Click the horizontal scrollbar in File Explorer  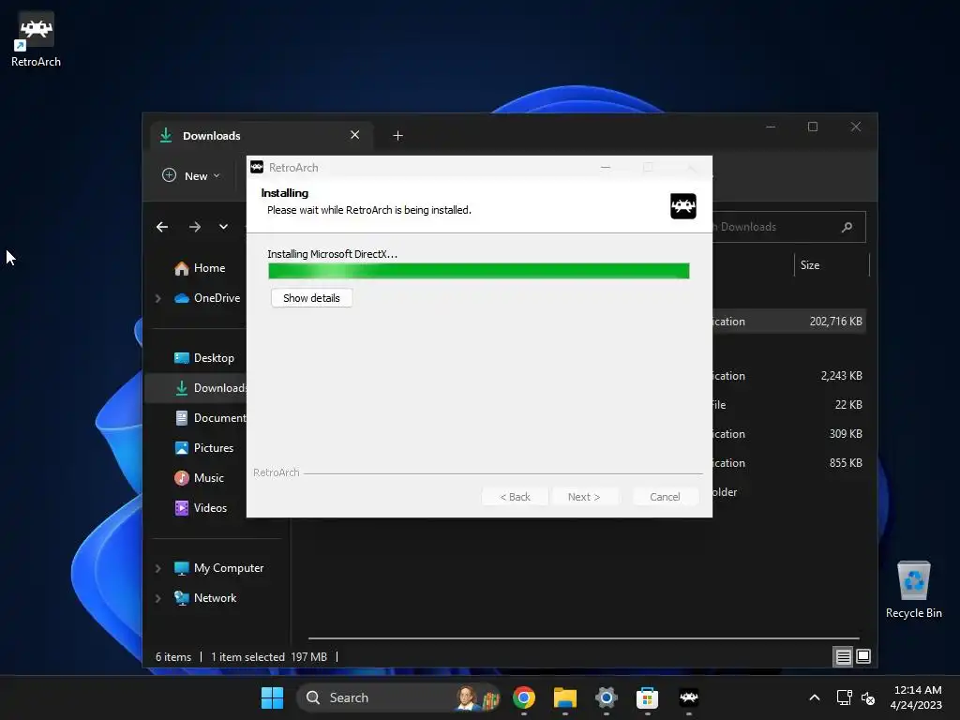(x=583, y=637)
